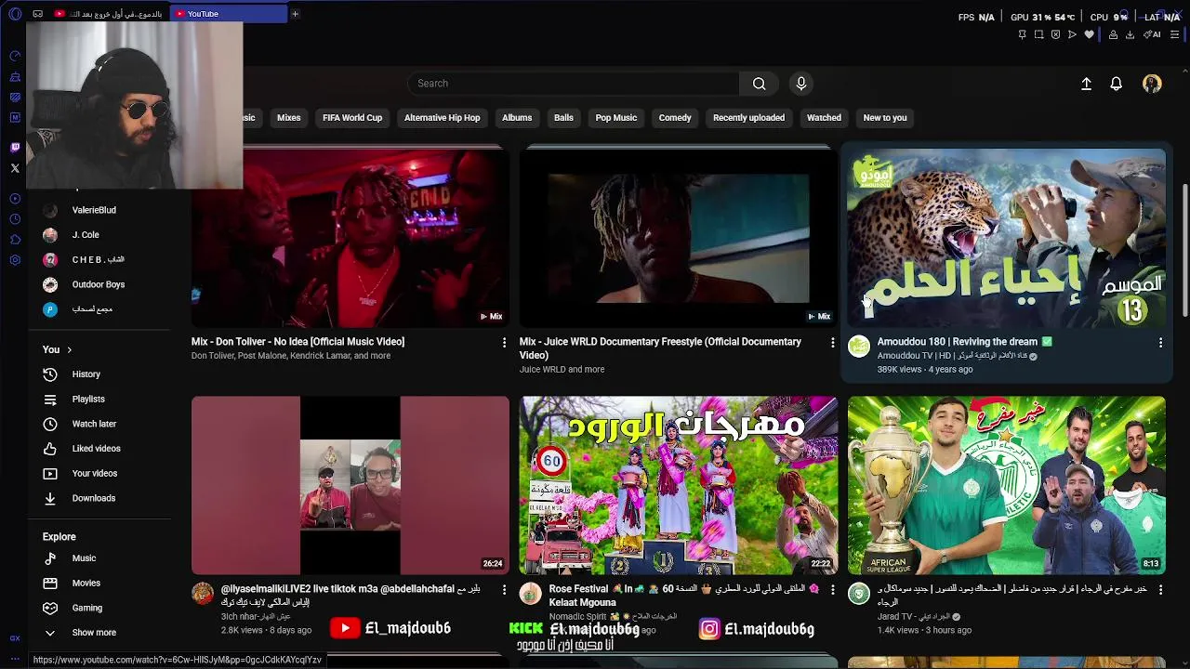Open the Opera menu logo
Image resolution: width=1190 pixels, height=669 pixels.
point(15,14)
